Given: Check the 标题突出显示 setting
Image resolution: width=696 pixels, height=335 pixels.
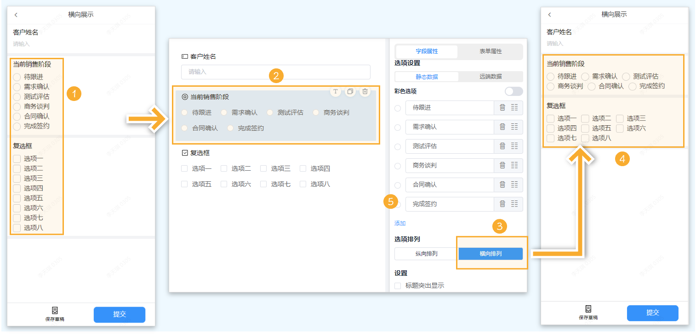Looking at the screenshot, I should coord(397,285).
